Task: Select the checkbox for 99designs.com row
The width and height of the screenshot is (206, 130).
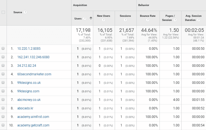Action: [x=3, y=91]
